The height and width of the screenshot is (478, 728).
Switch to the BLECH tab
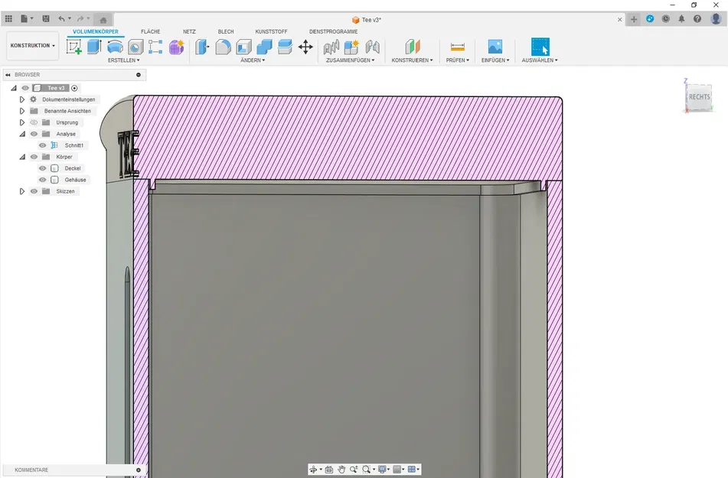coord(226,31)
